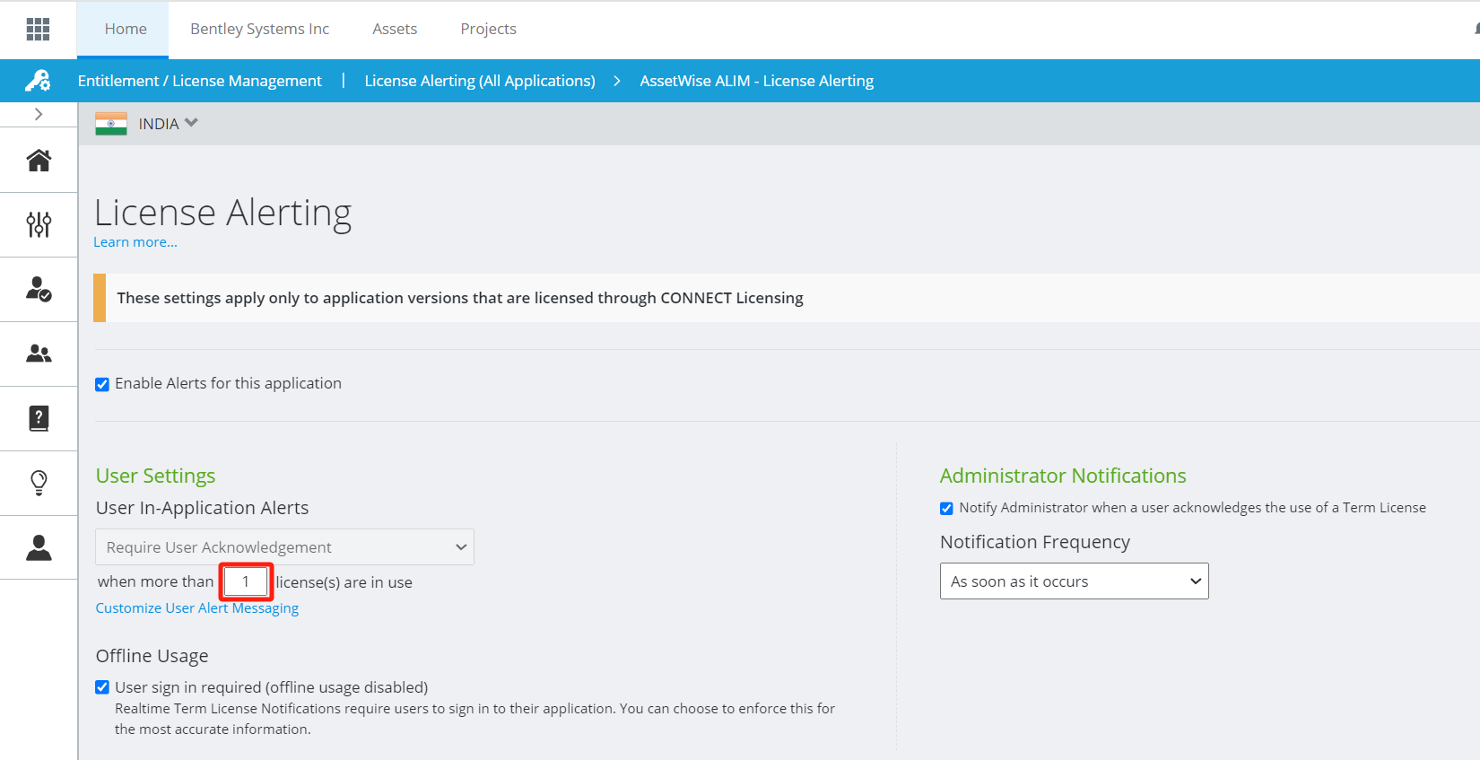Viewport: 1480px width, 760px height.
Task: Click the lightbulb ideas icon in the sidebar
Action: click(39, 483)
